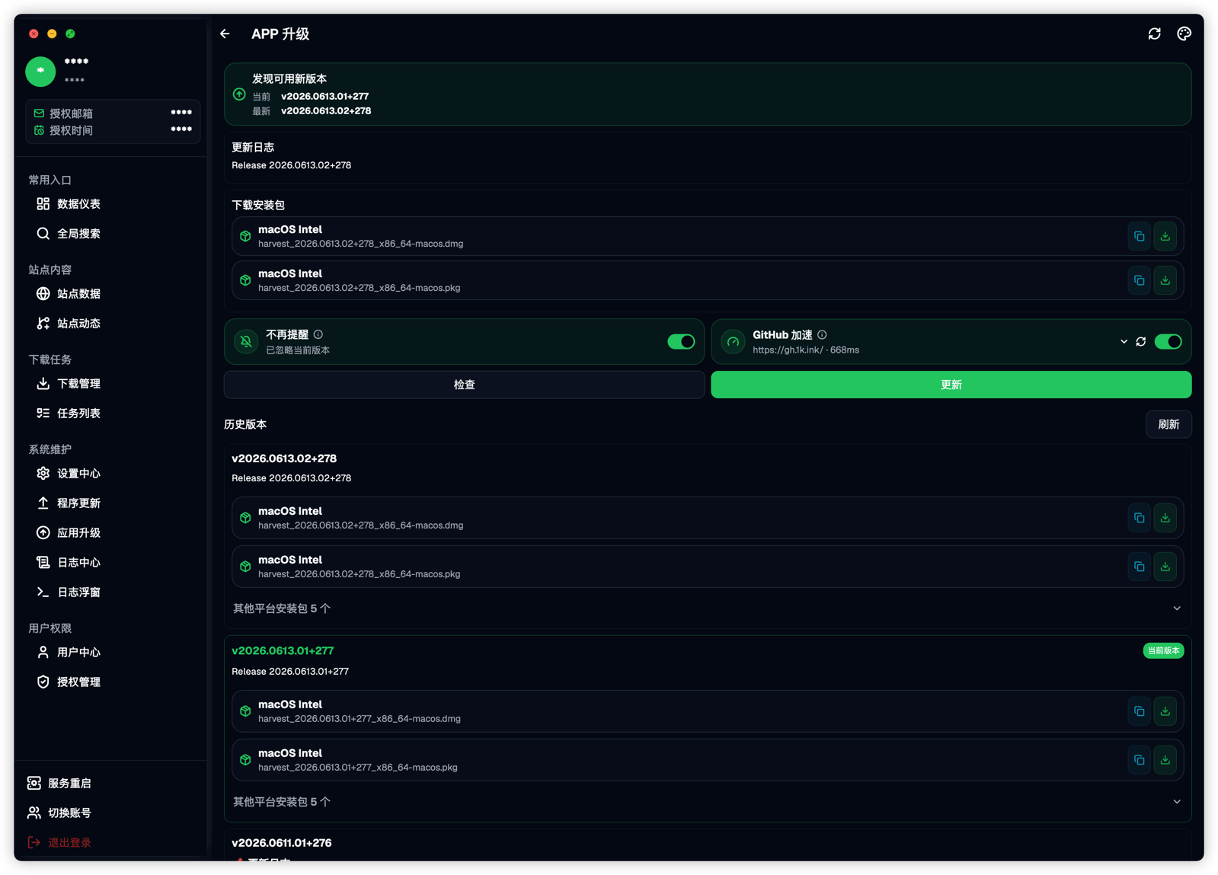Copy link for the v277 macos.pkg installer

[x=1139, y=760]
